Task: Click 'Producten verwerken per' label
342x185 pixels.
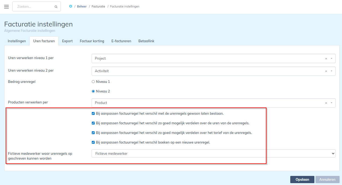Action: [x=28, y=102]
